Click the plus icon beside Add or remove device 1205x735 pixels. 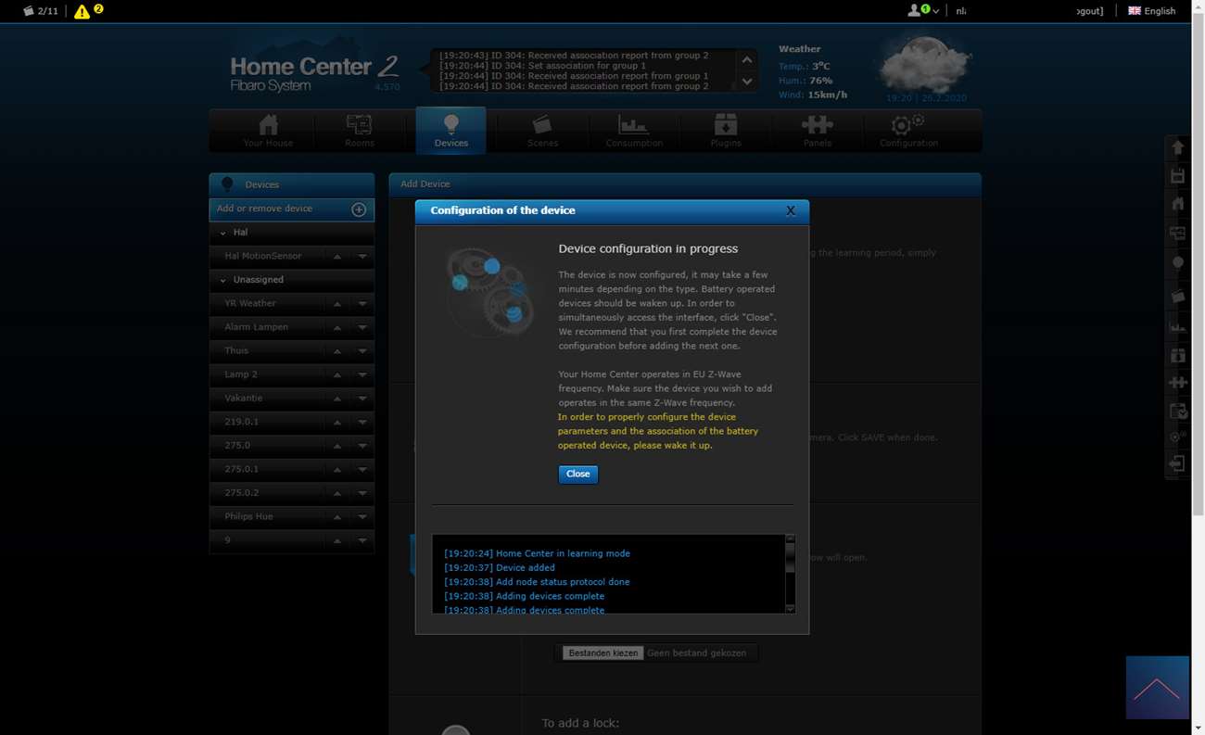pyautogui.click(x=359, y=209)
